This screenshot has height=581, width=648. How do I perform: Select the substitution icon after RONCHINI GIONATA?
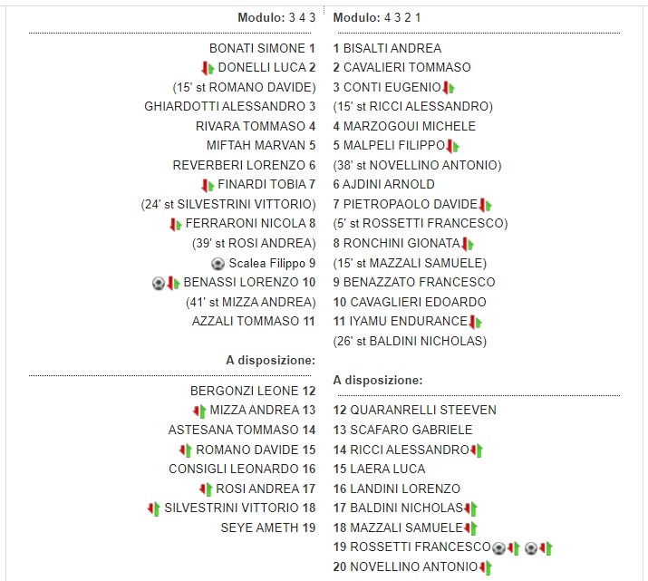coord(469,244)
